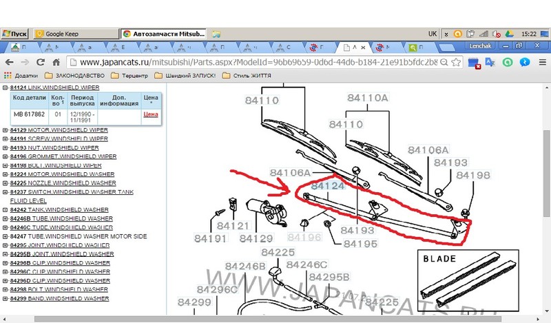Open the ЗАКОНОДАВСТВО bookmarks folder
Viewport: 551px width, 323px height.
point(75,76)
